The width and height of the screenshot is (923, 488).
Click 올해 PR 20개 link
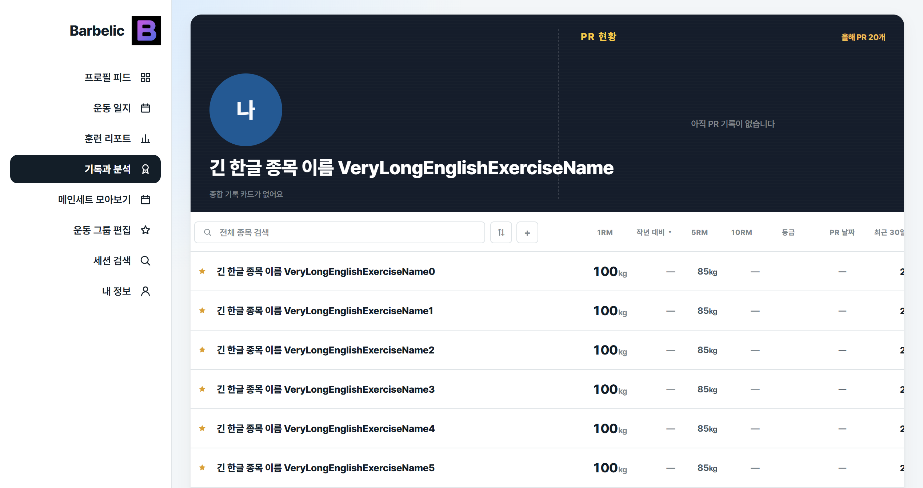(x=863, y=37)
